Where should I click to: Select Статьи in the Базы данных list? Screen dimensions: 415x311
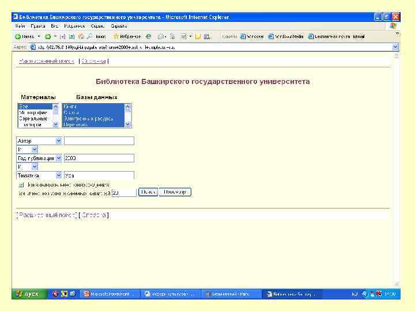tap(93, 113)
